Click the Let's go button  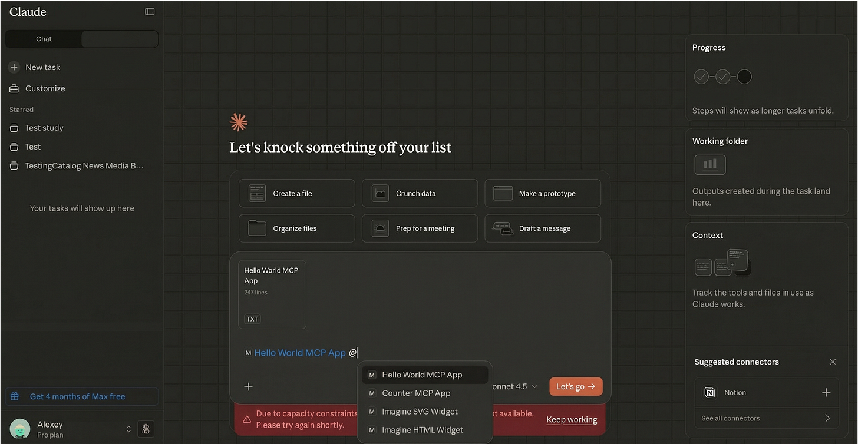click(576, 386)
